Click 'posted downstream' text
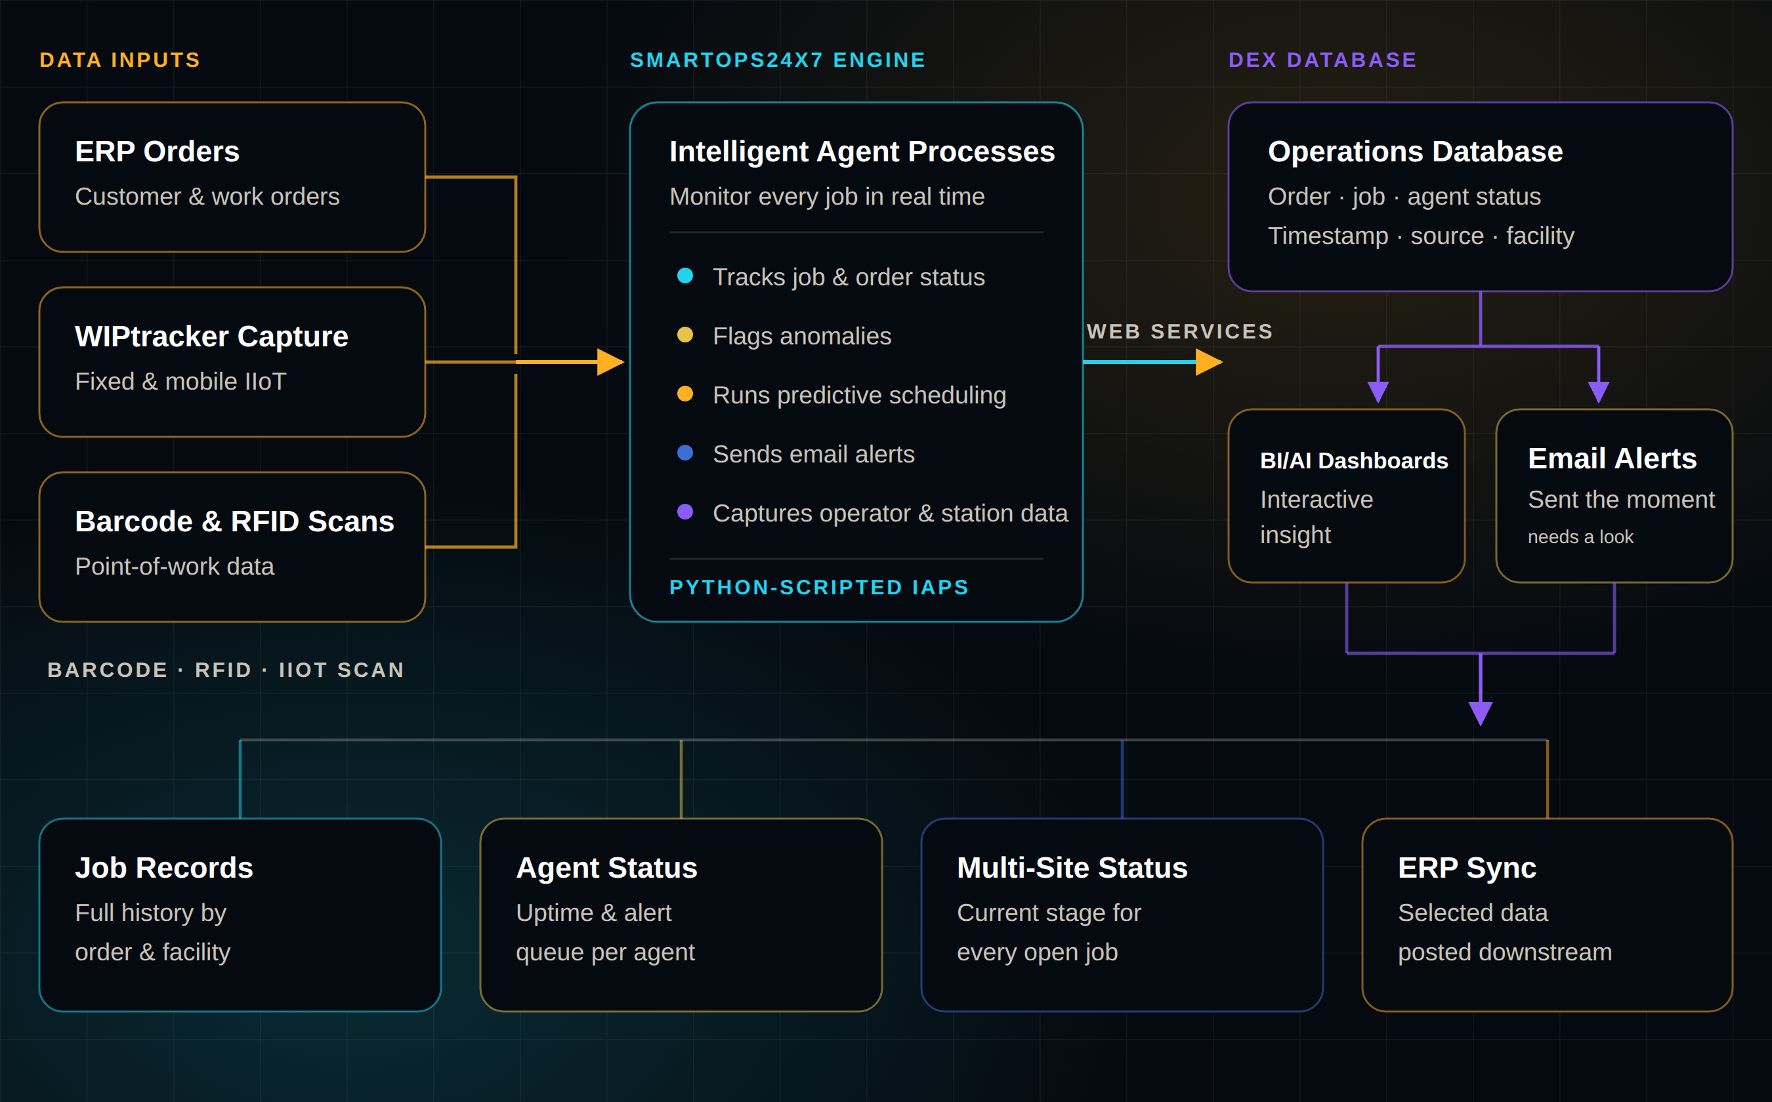The width and height of the screenshot is (1772, 1102). click(x=1505, y=952)
